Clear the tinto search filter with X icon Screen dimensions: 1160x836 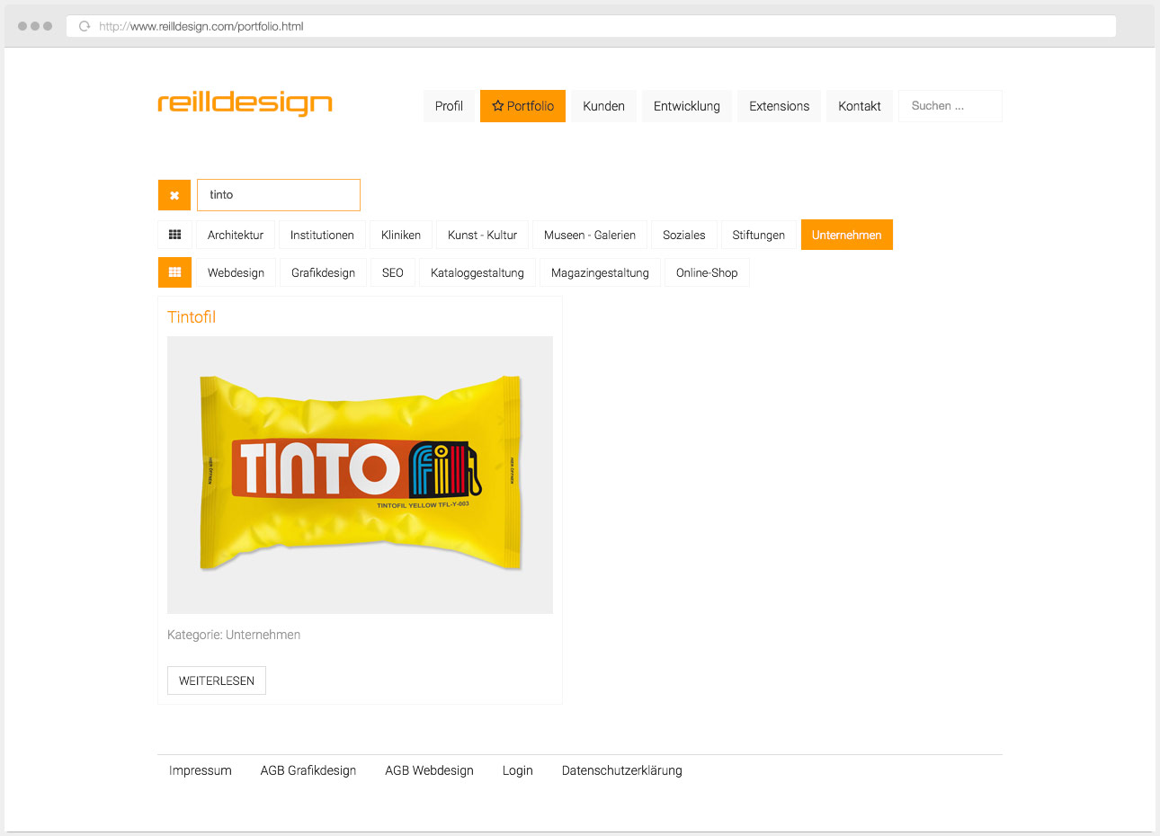click(174, 195)
